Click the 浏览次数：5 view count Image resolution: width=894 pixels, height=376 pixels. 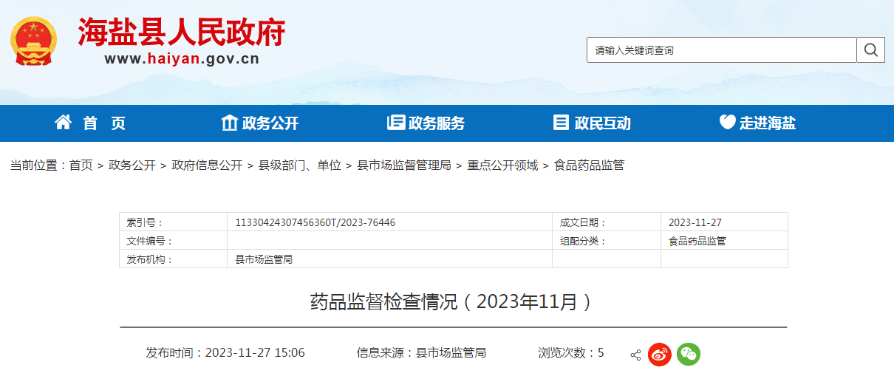click(571, 353)
